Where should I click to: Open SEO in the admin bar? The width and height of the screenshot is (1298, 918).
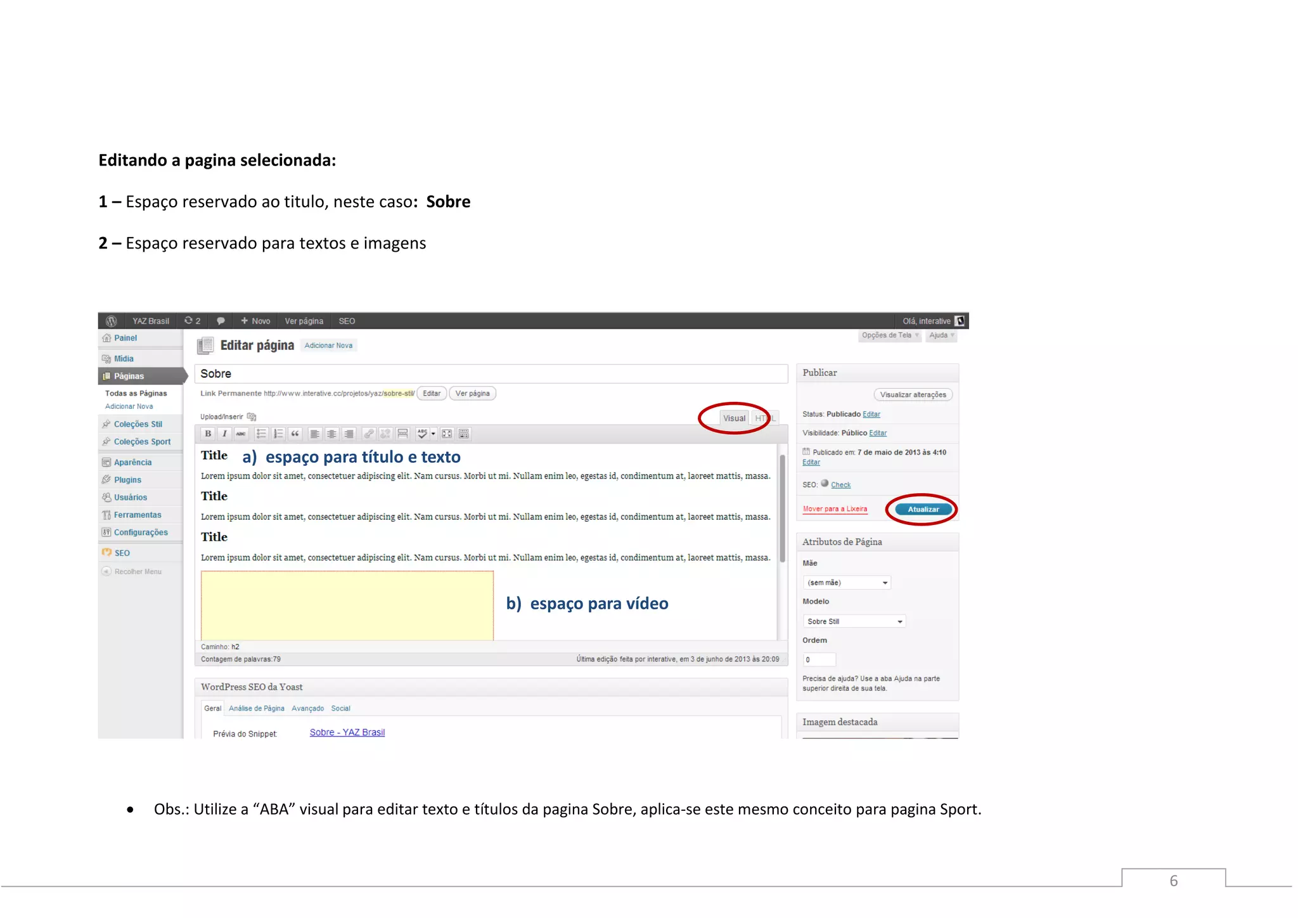(347, 321)
